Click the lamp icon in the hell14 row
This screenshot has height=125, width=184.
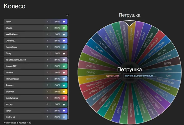click(64, 22)
